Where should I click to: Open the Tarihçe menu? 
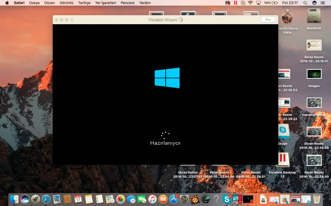pyautogui.click(x=84, y=3)
